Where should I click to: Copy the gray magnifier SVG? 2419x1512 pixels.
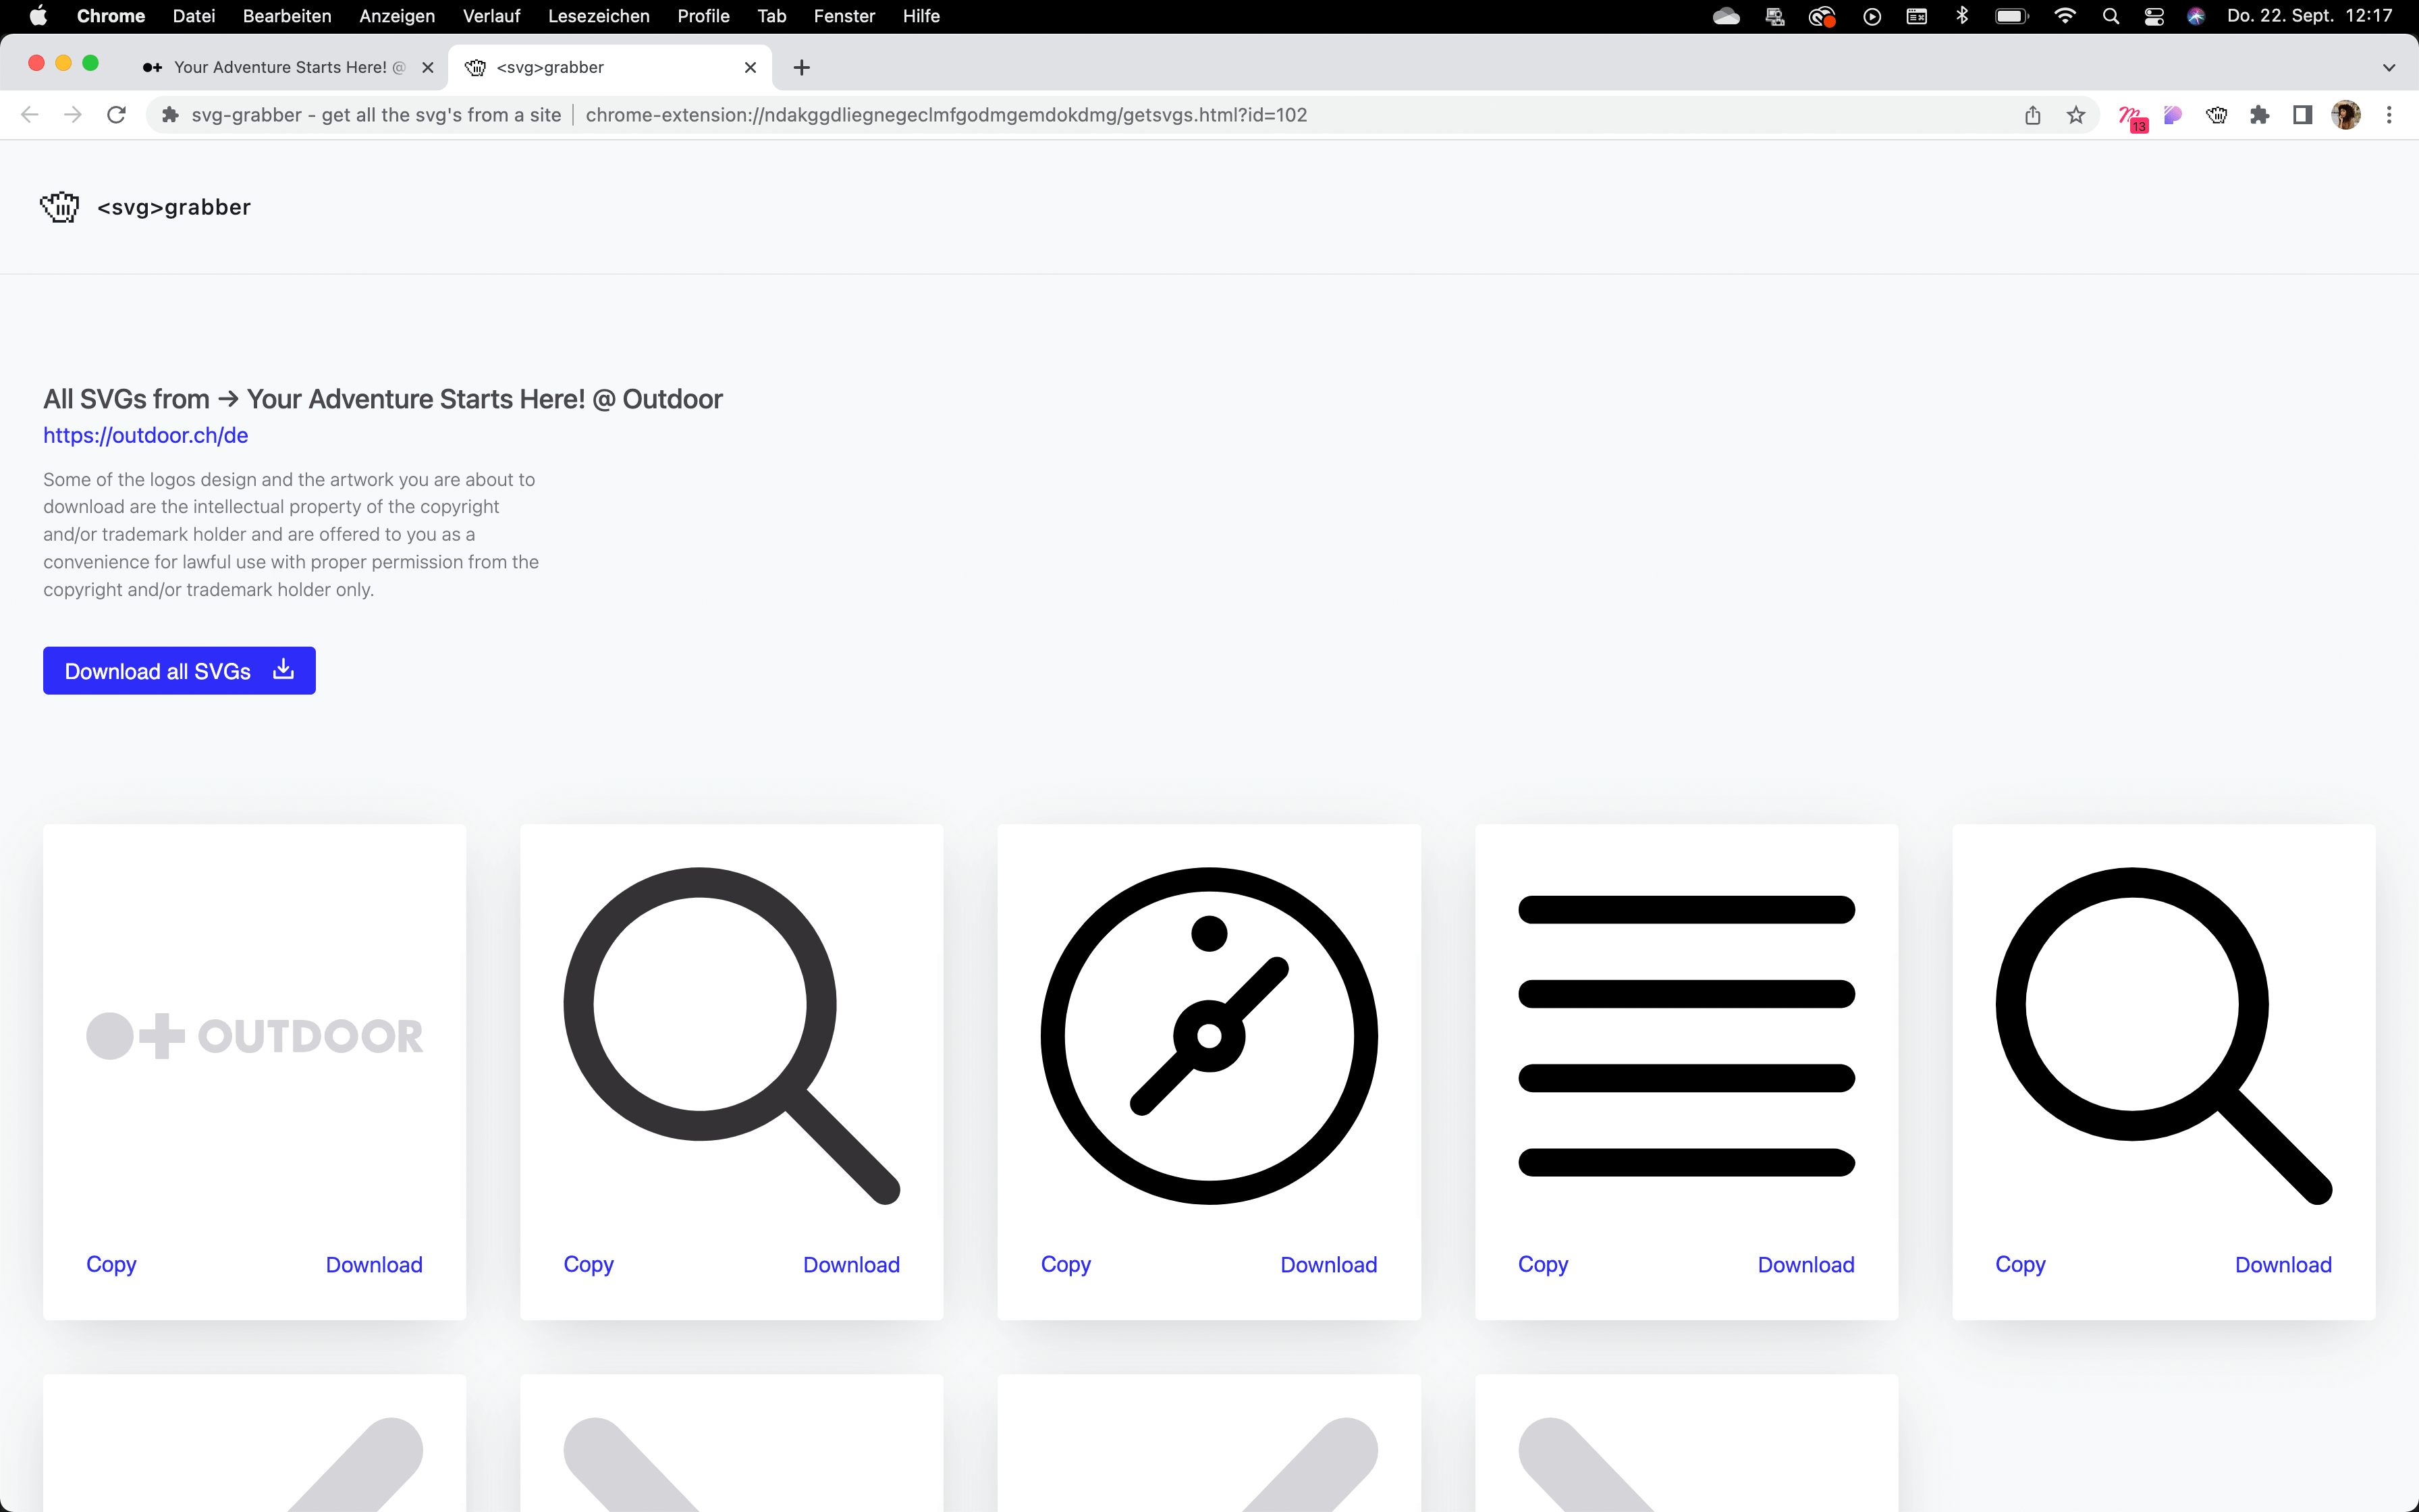click(x=588, y=1264)
